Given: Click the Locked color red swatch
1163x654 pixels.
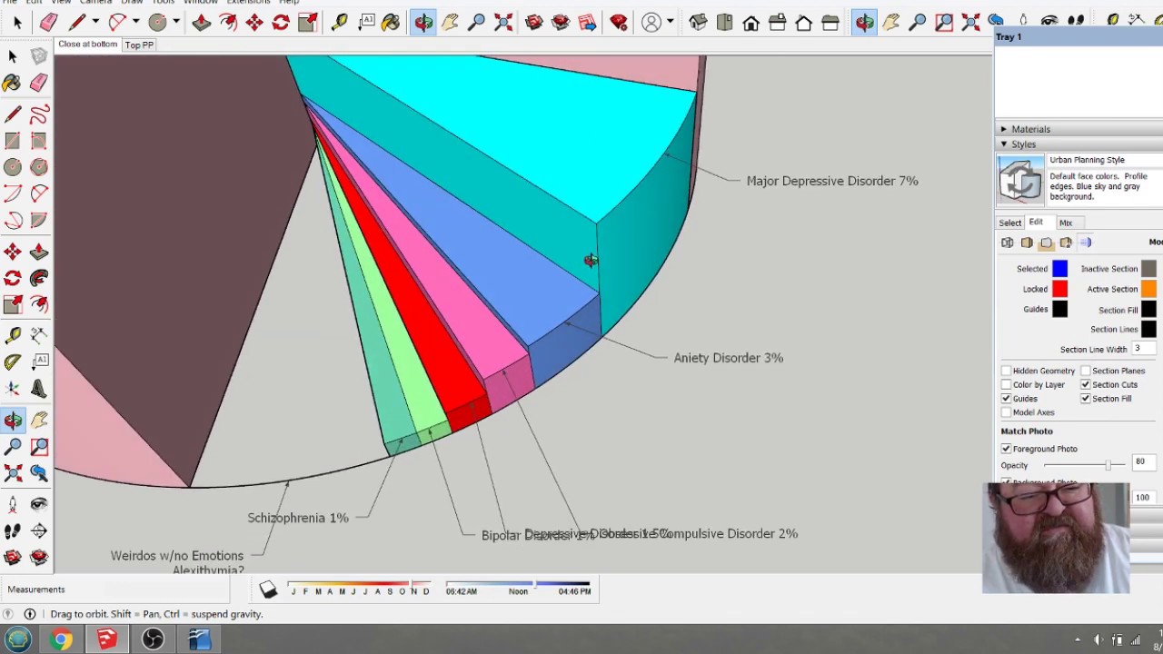Looking at the screenshot, I should tap(1059, 289).
